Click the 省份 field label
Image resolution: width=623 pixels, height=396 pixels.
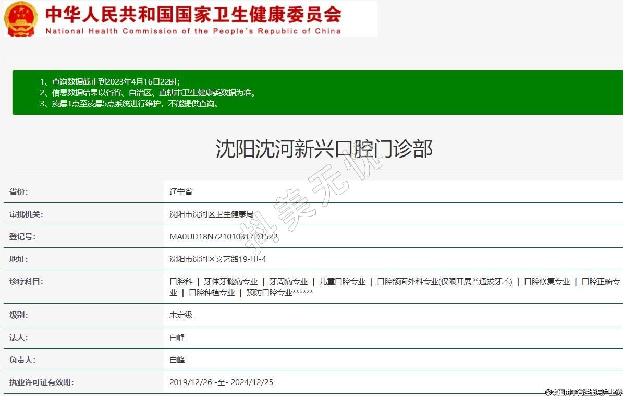[19, 191]
